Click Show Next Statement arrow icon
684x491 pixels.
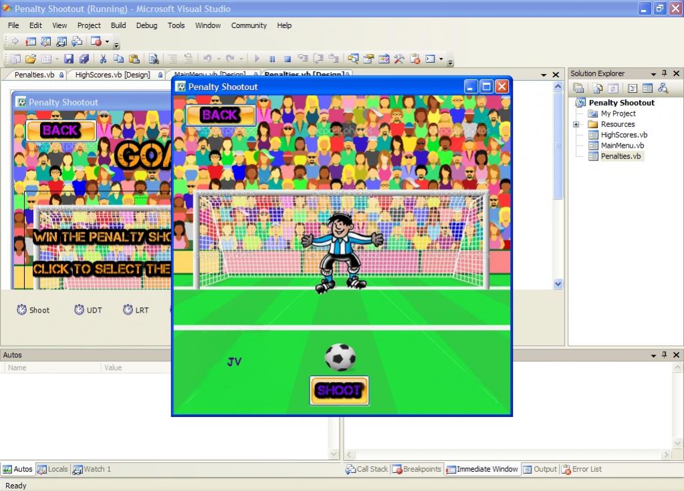15,41
